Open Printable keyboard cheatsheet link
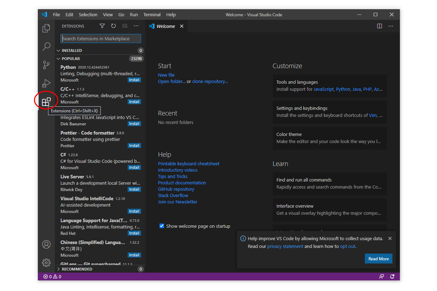437x291 pixels. [188, 164]
